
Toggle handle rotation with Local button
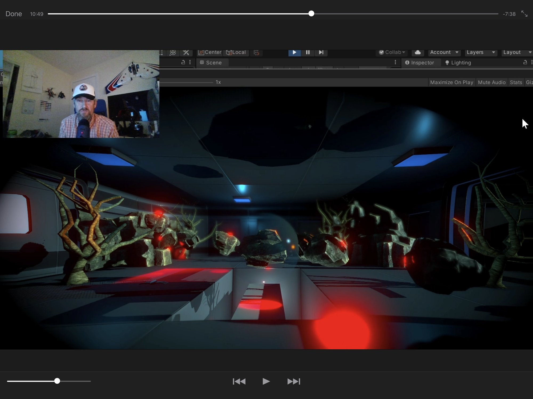[236, 52]
